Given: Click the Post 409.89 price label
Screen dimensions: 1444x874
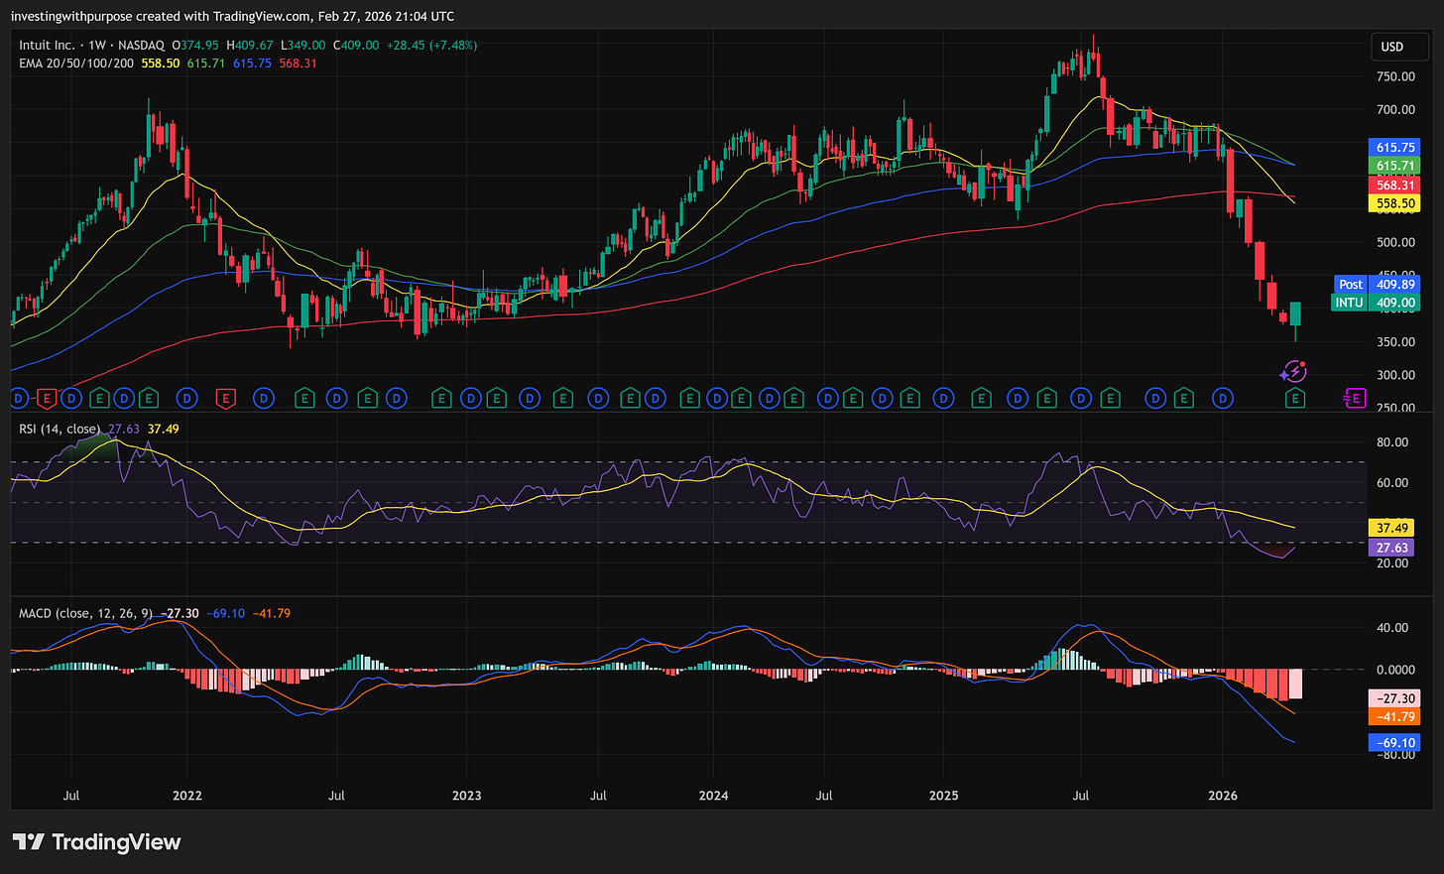Looking at the screenshot, I should pos(1377,284).
